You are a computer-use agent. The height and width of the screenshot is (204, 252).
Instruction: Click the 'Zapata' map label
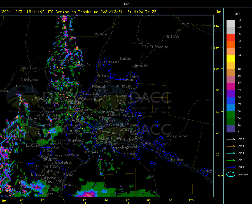pyautogui.click(x=69, y=175)
